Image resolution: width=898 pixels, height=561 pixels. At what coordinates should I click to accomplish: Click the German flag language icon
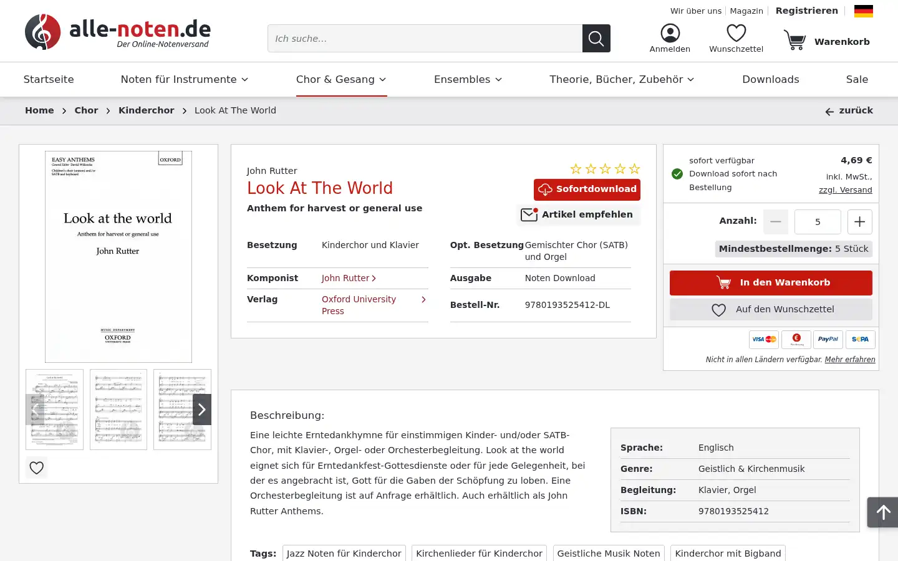coord(863,11)
